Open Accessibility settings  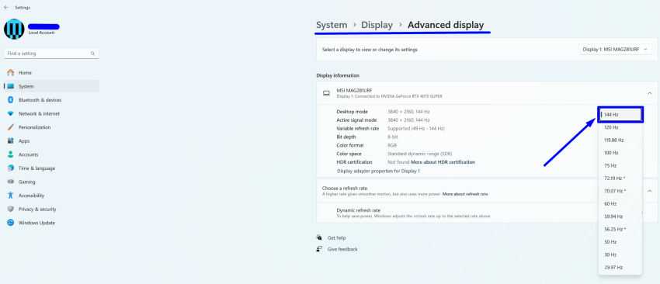51,196
